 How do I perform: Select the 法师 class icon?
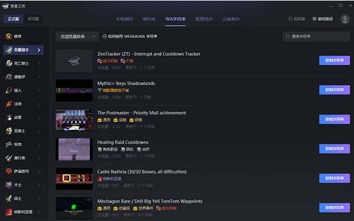click(9, 104)
